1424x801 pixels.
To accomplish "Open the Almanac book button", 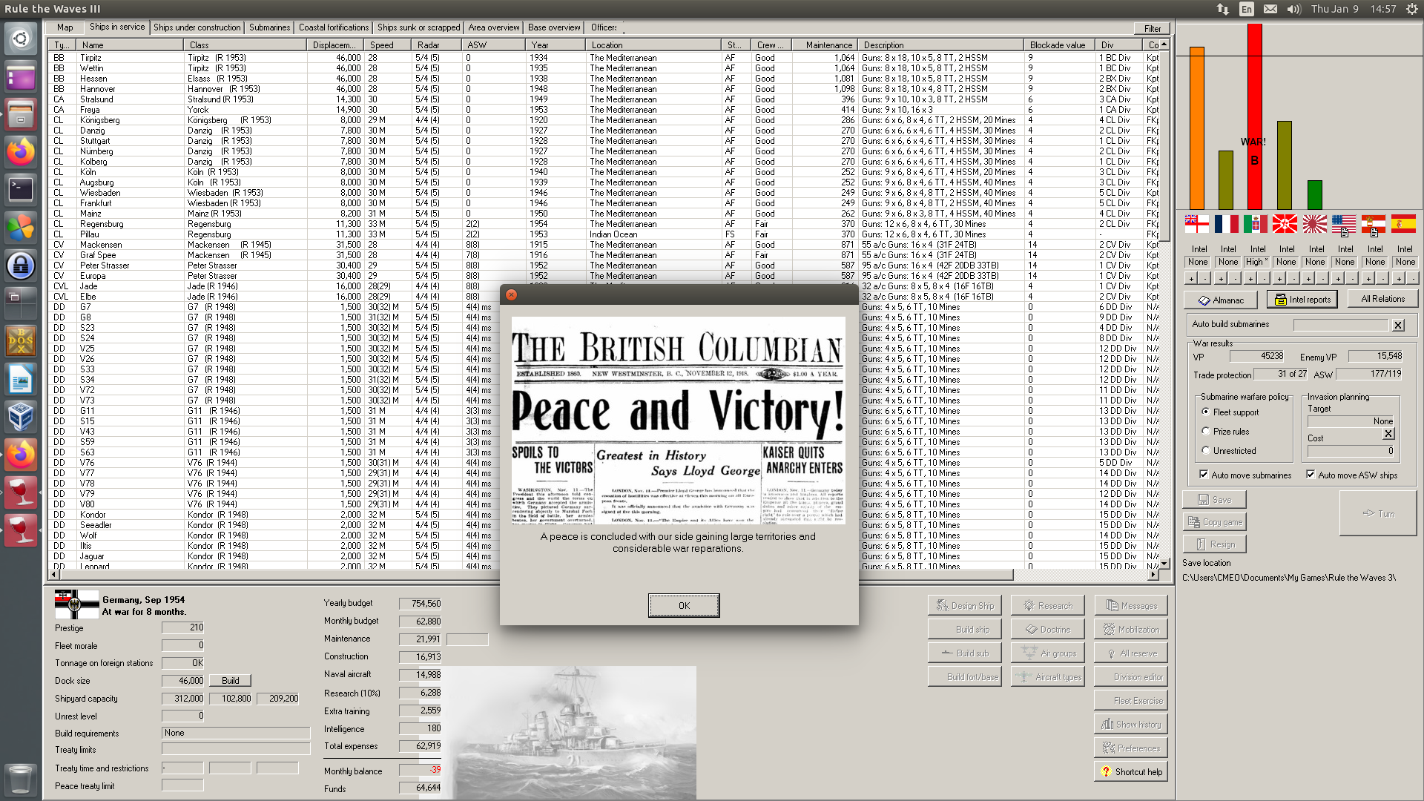I will pyautogui.click(x=1220, y=300).
